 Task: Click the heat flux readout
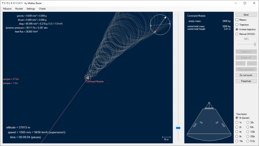[27, 31]
